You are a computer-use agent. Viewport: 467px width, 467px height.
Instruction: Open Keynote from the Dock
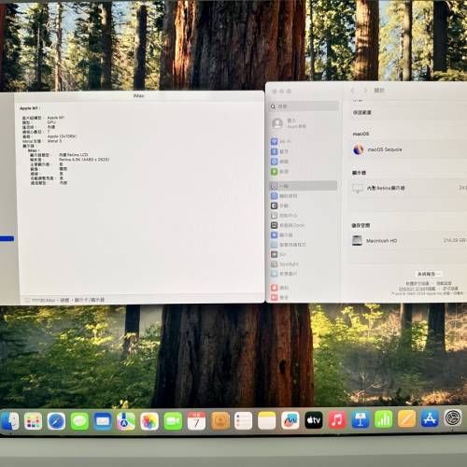click(361, 419)
